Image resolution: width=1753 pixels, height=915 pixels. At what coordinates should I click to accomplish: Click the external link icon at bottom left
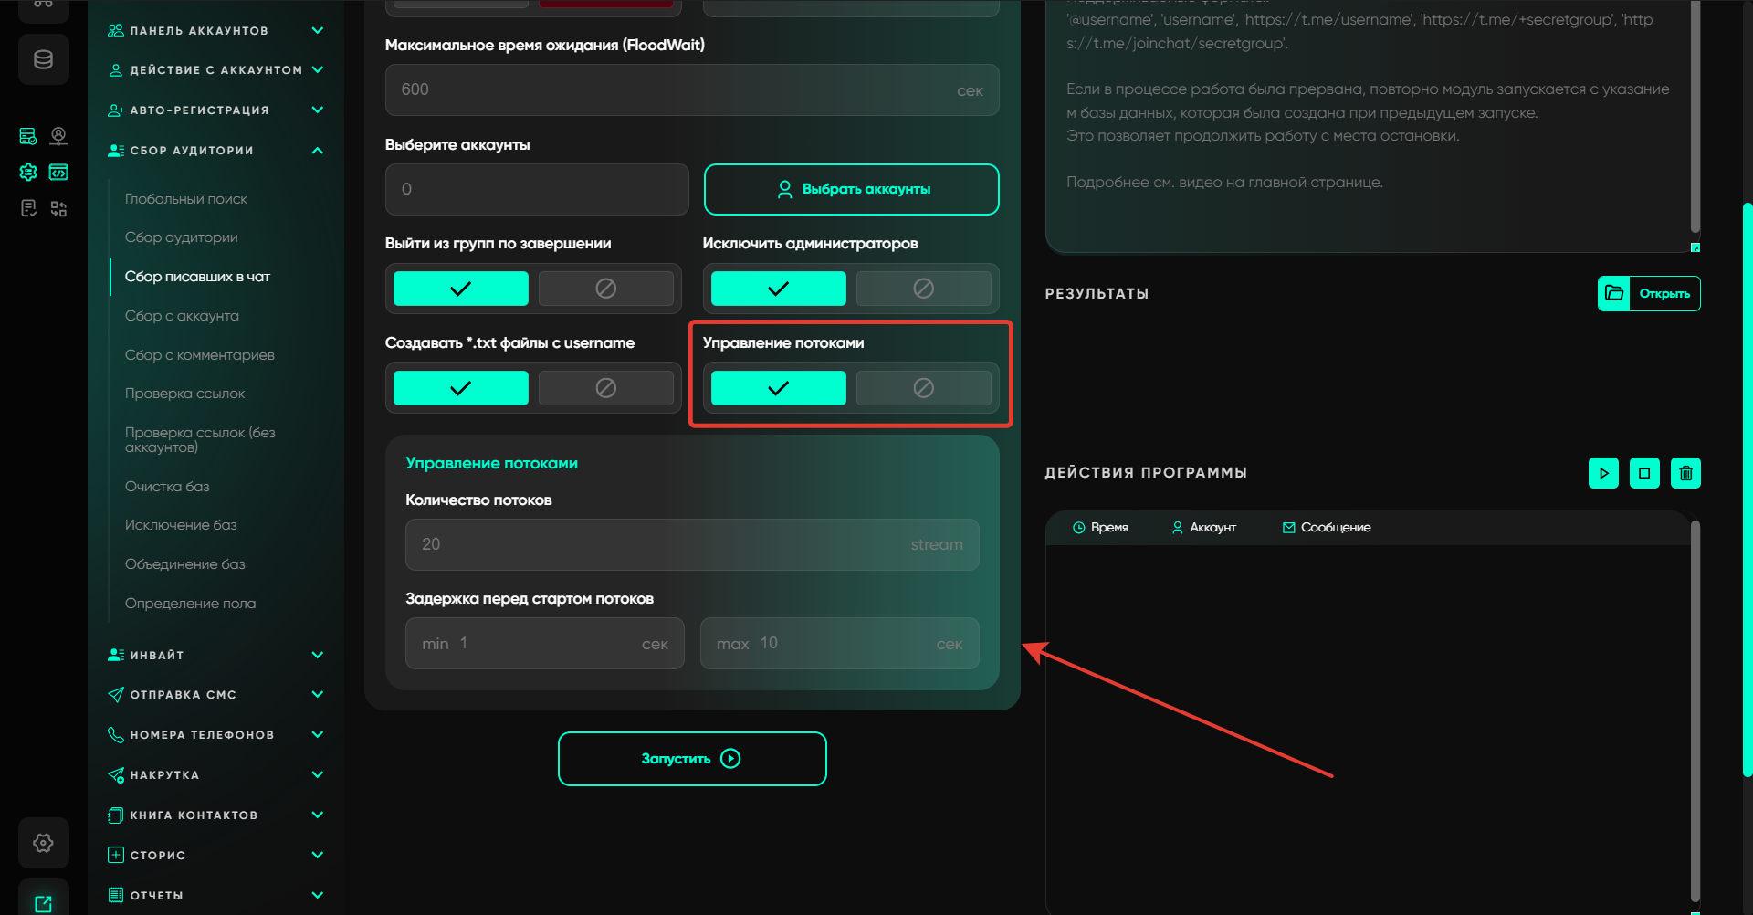[43, 903]
